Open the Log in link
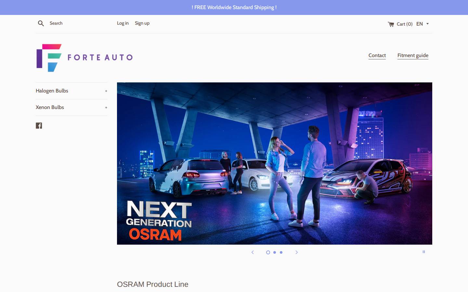The height and width of the screenshot is (292, 468). point(123,23)
